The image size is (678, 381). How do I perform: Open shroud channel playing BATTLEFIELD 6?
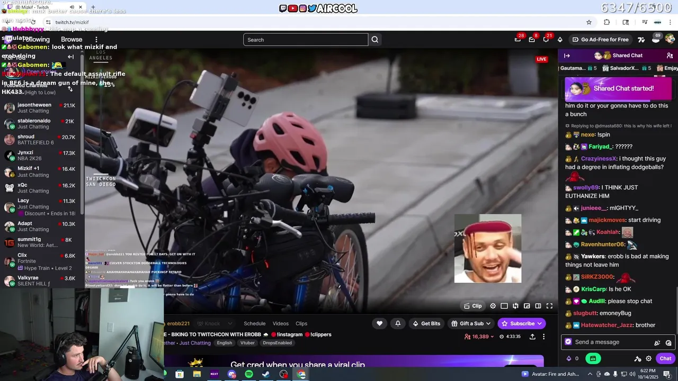pos(40,140)
